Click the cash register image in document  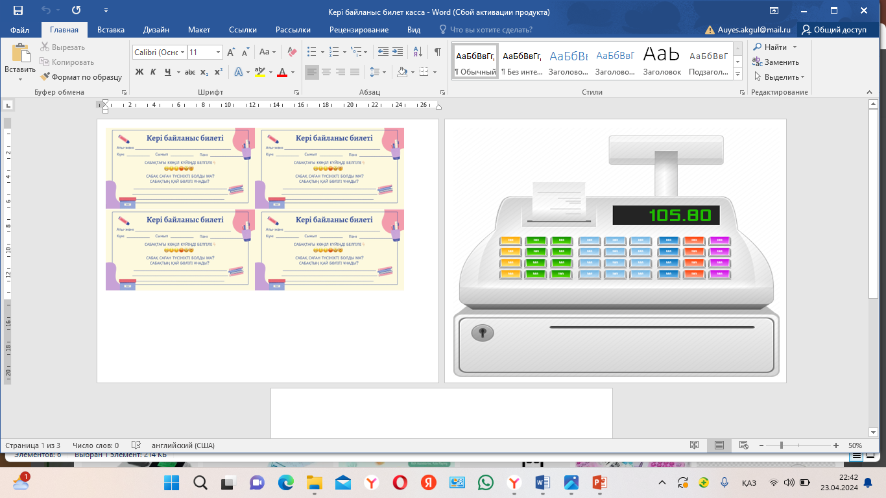point(615,259)
